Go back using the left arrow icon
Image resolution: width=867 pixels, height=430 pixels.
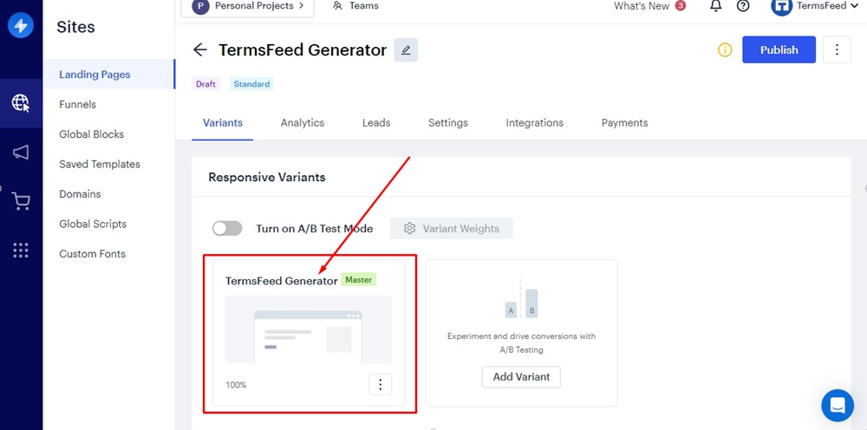199,49
